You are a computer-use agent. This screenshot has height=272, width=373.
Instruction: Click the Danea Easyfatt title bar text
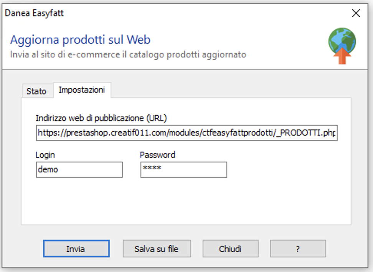point(34,13)
